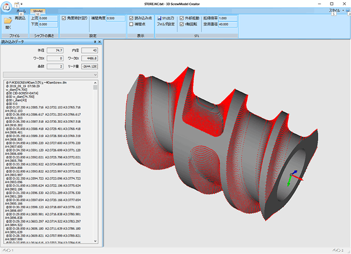Select the Model ribbon tab
This screenshot has height=254, width=351.
point(38,10)
